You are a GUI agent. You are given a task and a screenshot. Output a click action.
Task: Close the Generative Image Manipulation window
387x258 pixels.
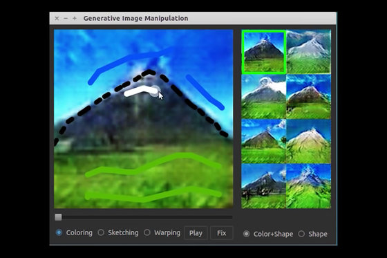point(57,18)
